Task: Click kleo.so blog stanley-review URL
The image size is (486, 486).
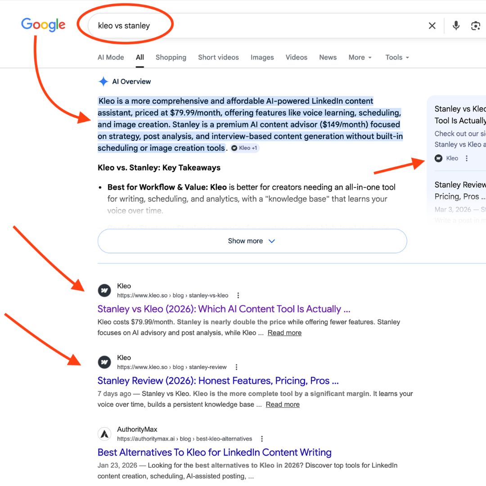Action: (172, 367)
